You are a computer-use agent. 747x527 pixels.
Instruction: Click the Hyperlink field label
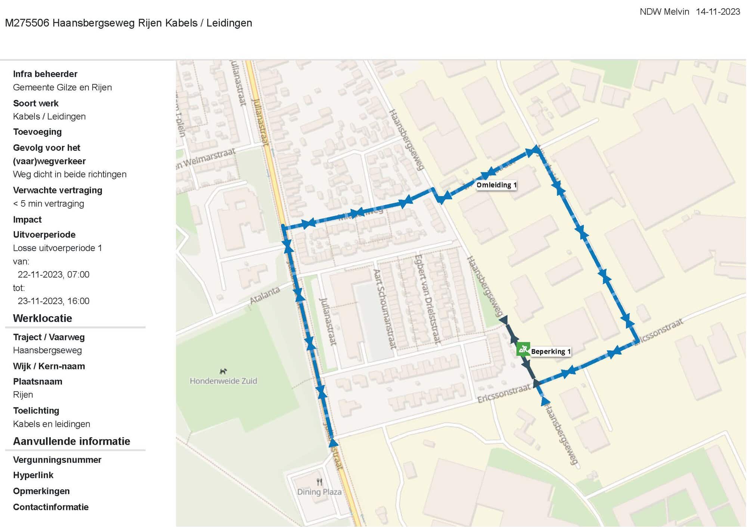(x=33, y=475)
